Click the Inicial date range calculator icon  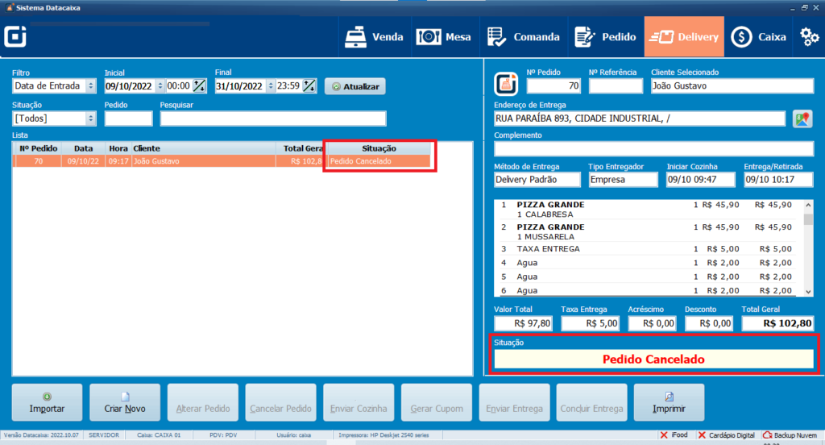pyautogui.click(x=199, y=86)
